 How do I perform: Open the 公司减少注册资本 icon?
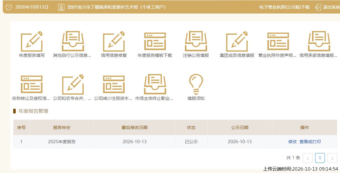point(114,84)
